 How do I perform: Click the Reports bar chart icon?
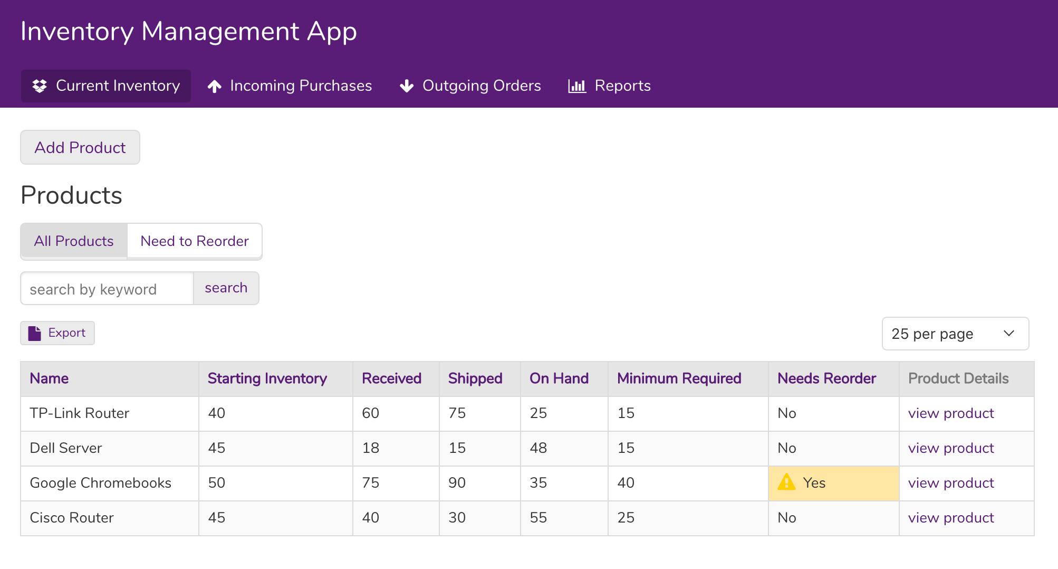(x=577, y=86)
